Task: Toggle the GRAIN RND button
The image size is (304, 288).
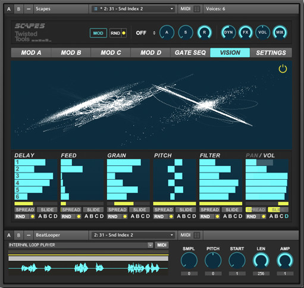Action: (117, 217)
